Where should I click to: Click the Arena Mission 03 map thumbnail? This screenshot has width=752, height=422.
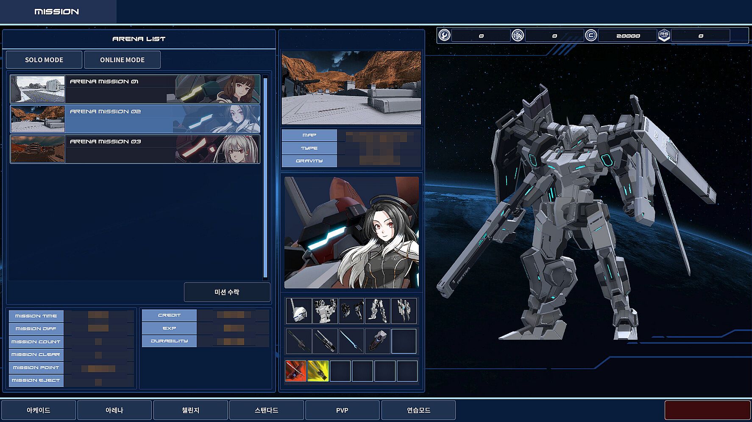coord(38,149)
